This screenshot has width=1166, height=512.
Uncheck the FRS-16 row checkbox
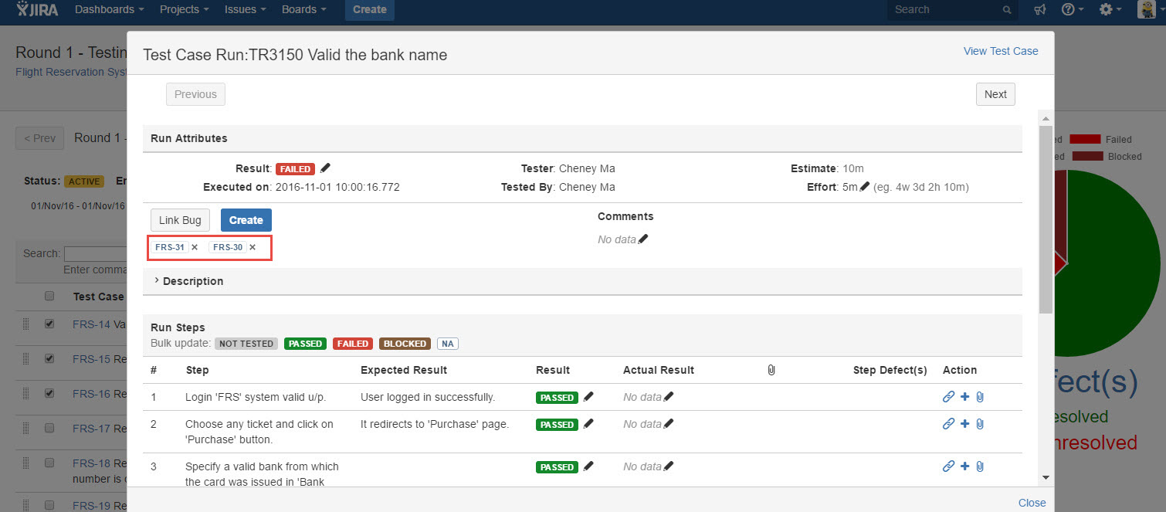click(x=49, y=393)
